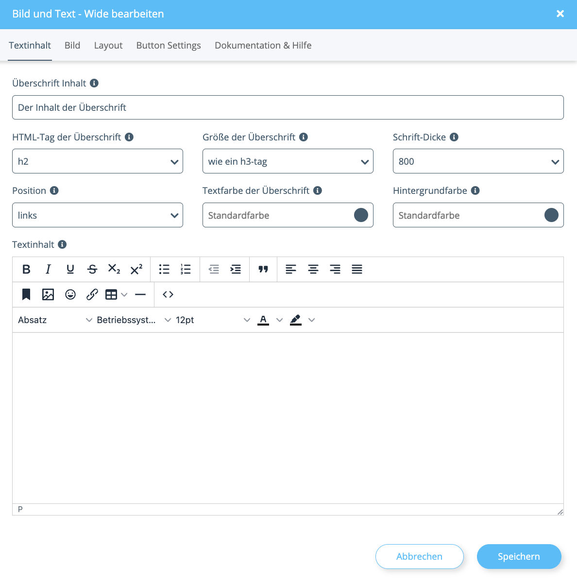The width and height of the screenshot is (577, 584).
Task: Align text right
Action: tap(335, 269)
